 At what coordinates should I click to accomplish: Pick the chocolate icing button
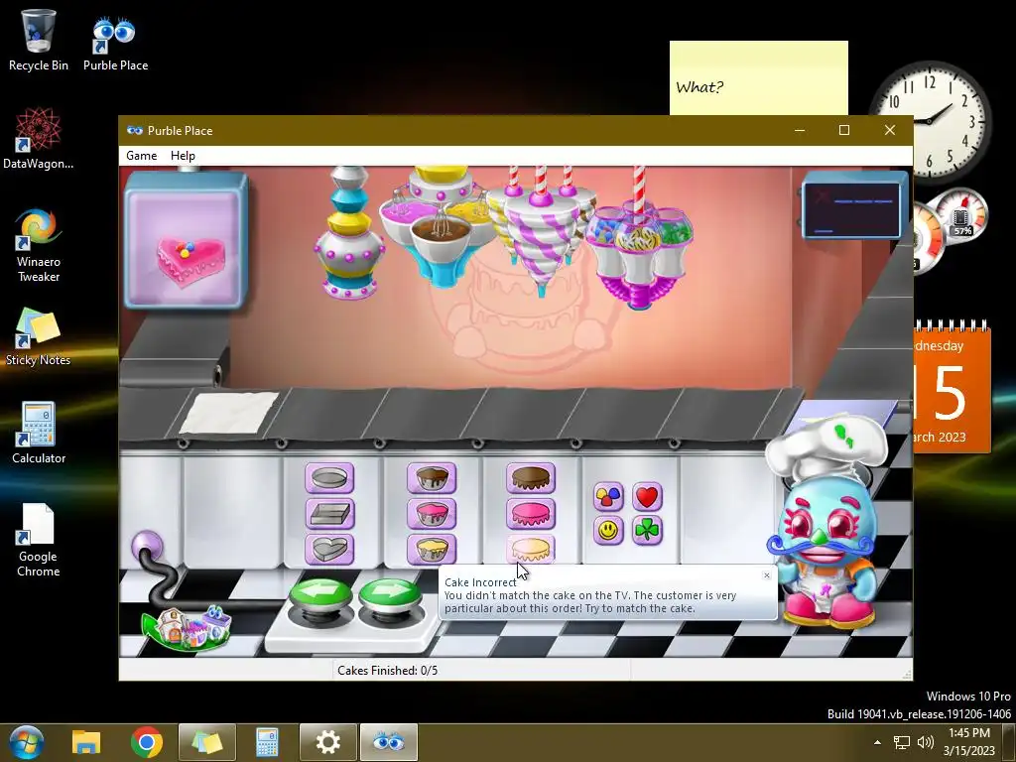[x=531, y=478]
